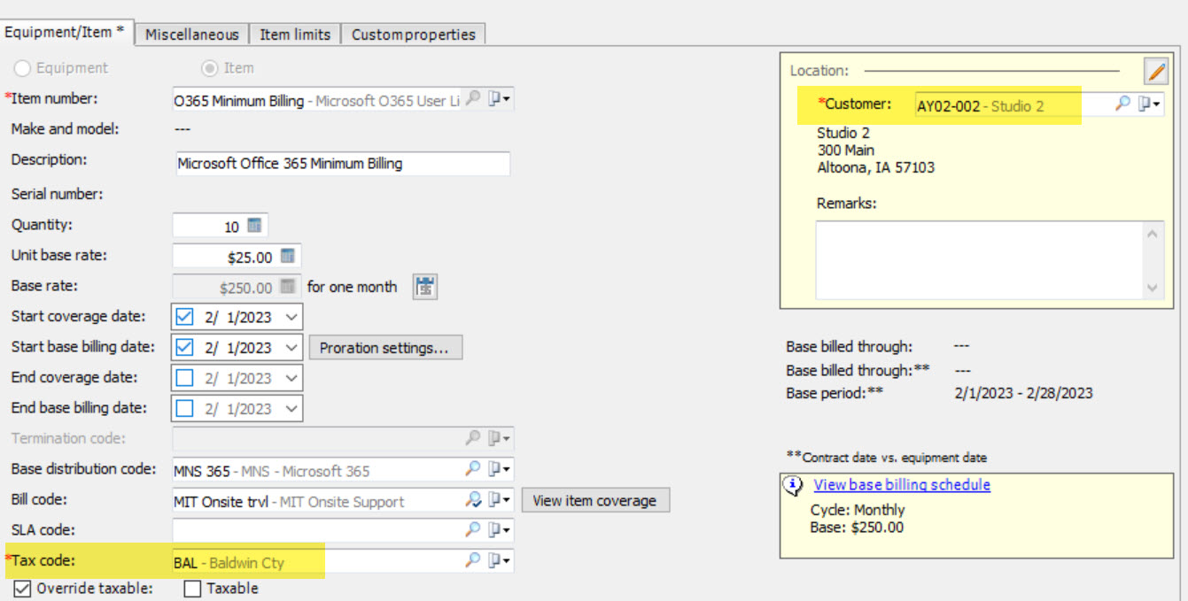Open the Tax code flag dropdown
Viewport: 1188px width, 601px height.
[x=500, y=559]
